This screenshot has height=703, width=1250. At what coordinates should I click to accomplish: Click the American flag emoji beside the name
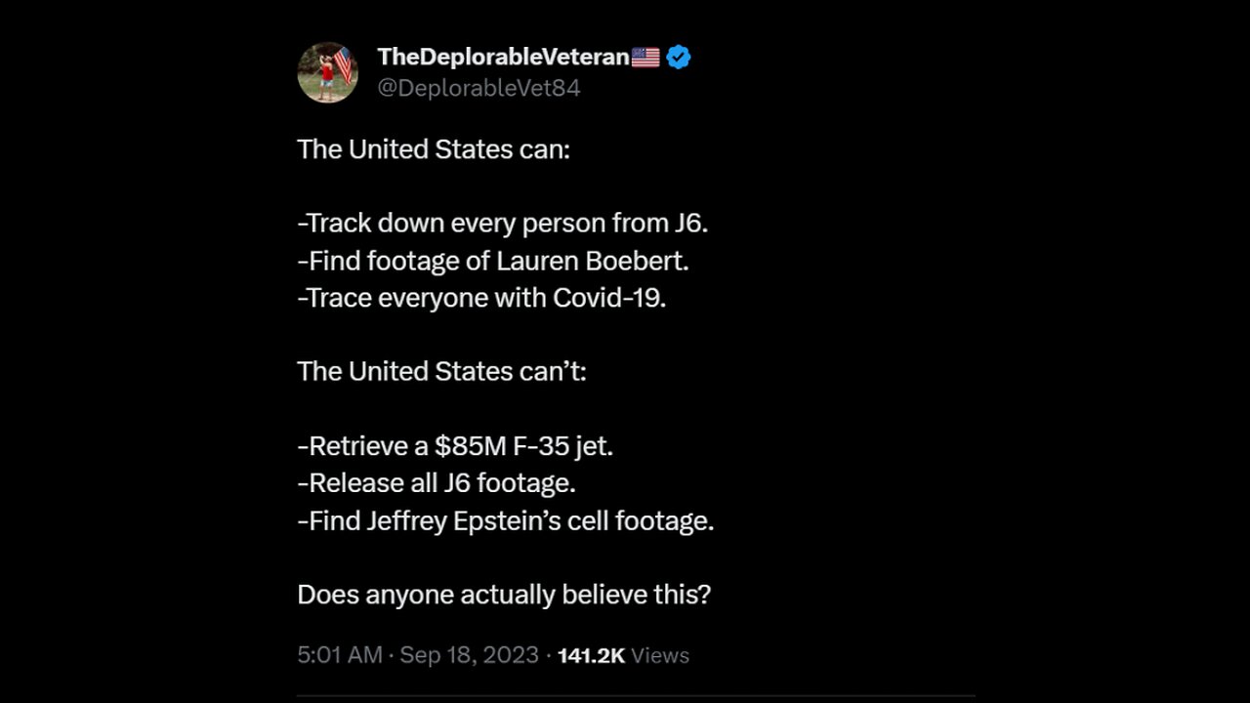646,58
